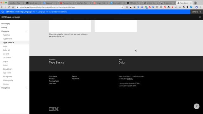Collapse the Elements section chevron
The height and width of the screenshot is (114, 203).
coord(26,31)
